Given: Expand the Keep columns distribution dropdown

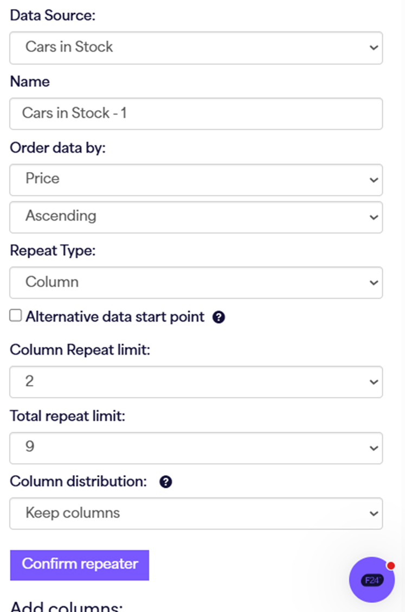Looking at the screenshot, I should point(196,513).
